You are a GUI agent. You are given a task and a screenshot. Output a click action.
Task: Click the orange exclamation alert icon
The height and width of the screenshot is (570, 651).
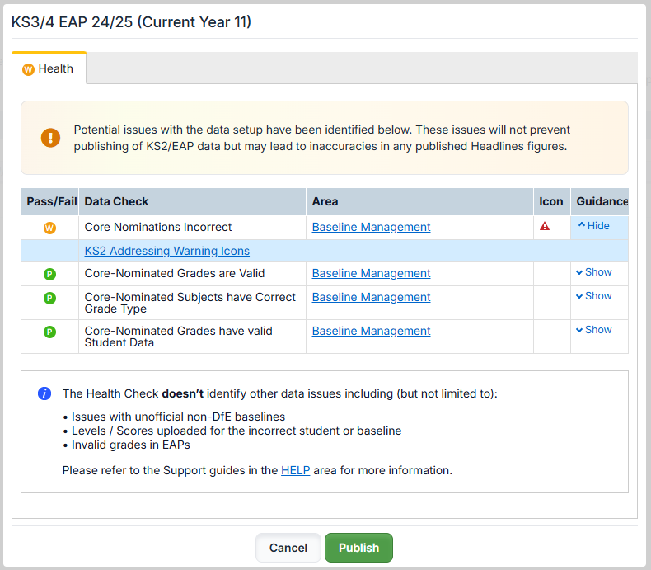click(50, 138)
